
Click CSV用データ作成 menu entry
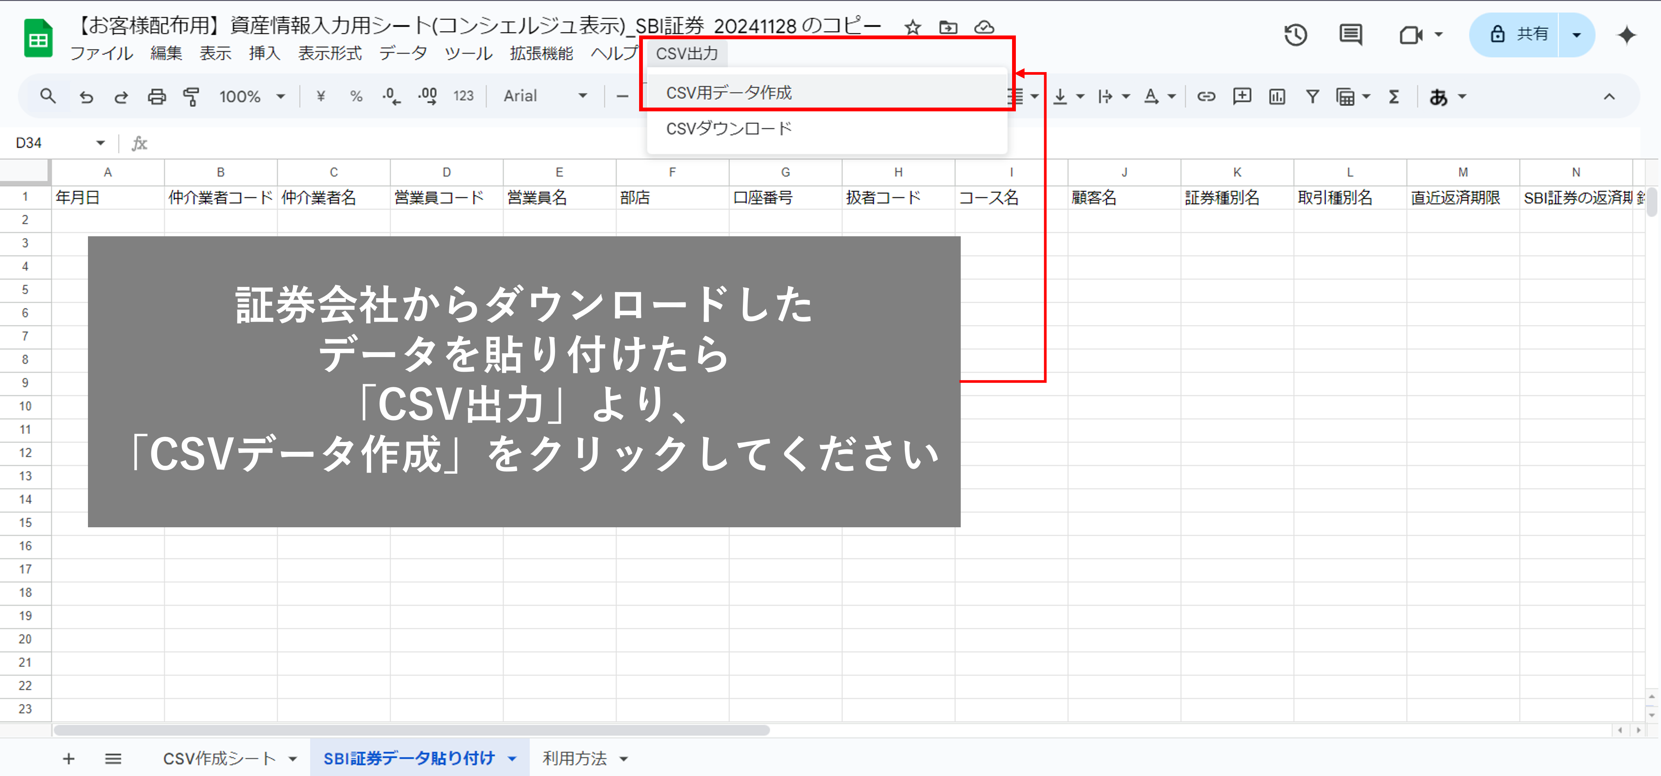(729, 93)
